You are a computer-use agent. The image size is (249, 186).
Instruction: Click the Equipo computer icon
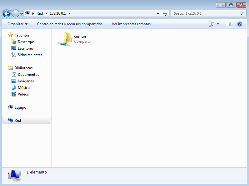(11, 107)
